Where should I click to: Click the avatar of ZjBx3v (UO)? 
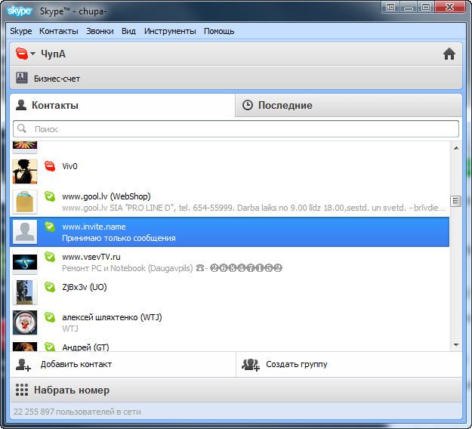tap(25, 292)
